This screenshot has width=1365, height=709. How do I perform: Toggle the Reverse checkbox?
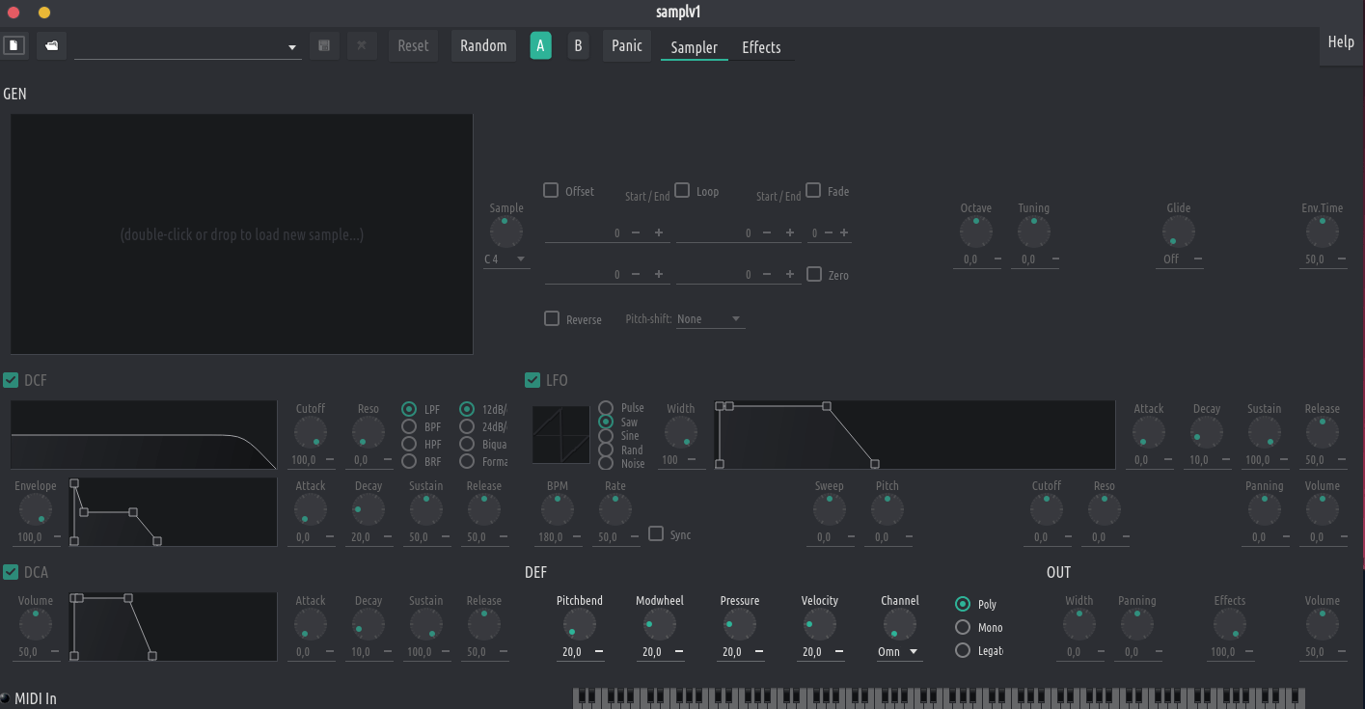pyautogui.click(x=552, y=318)
